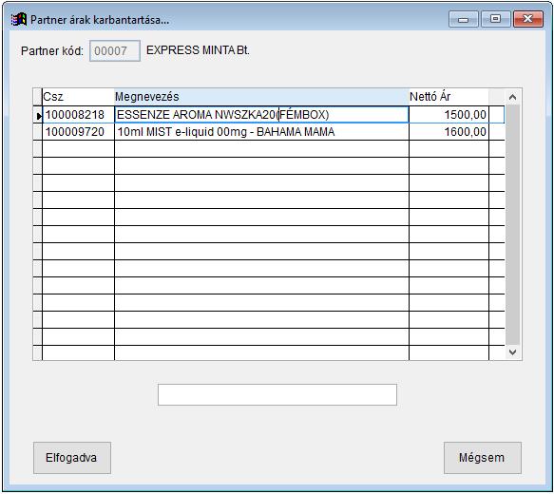Maximize the Partner árak window
554x494 pixels.
pos(496,19)
